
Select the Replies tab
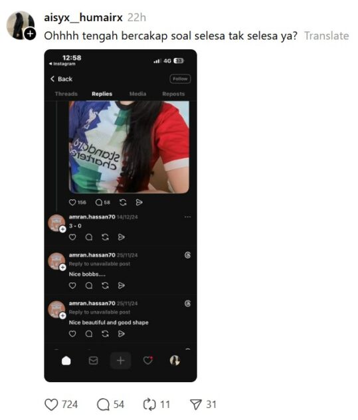pos(102,94)
